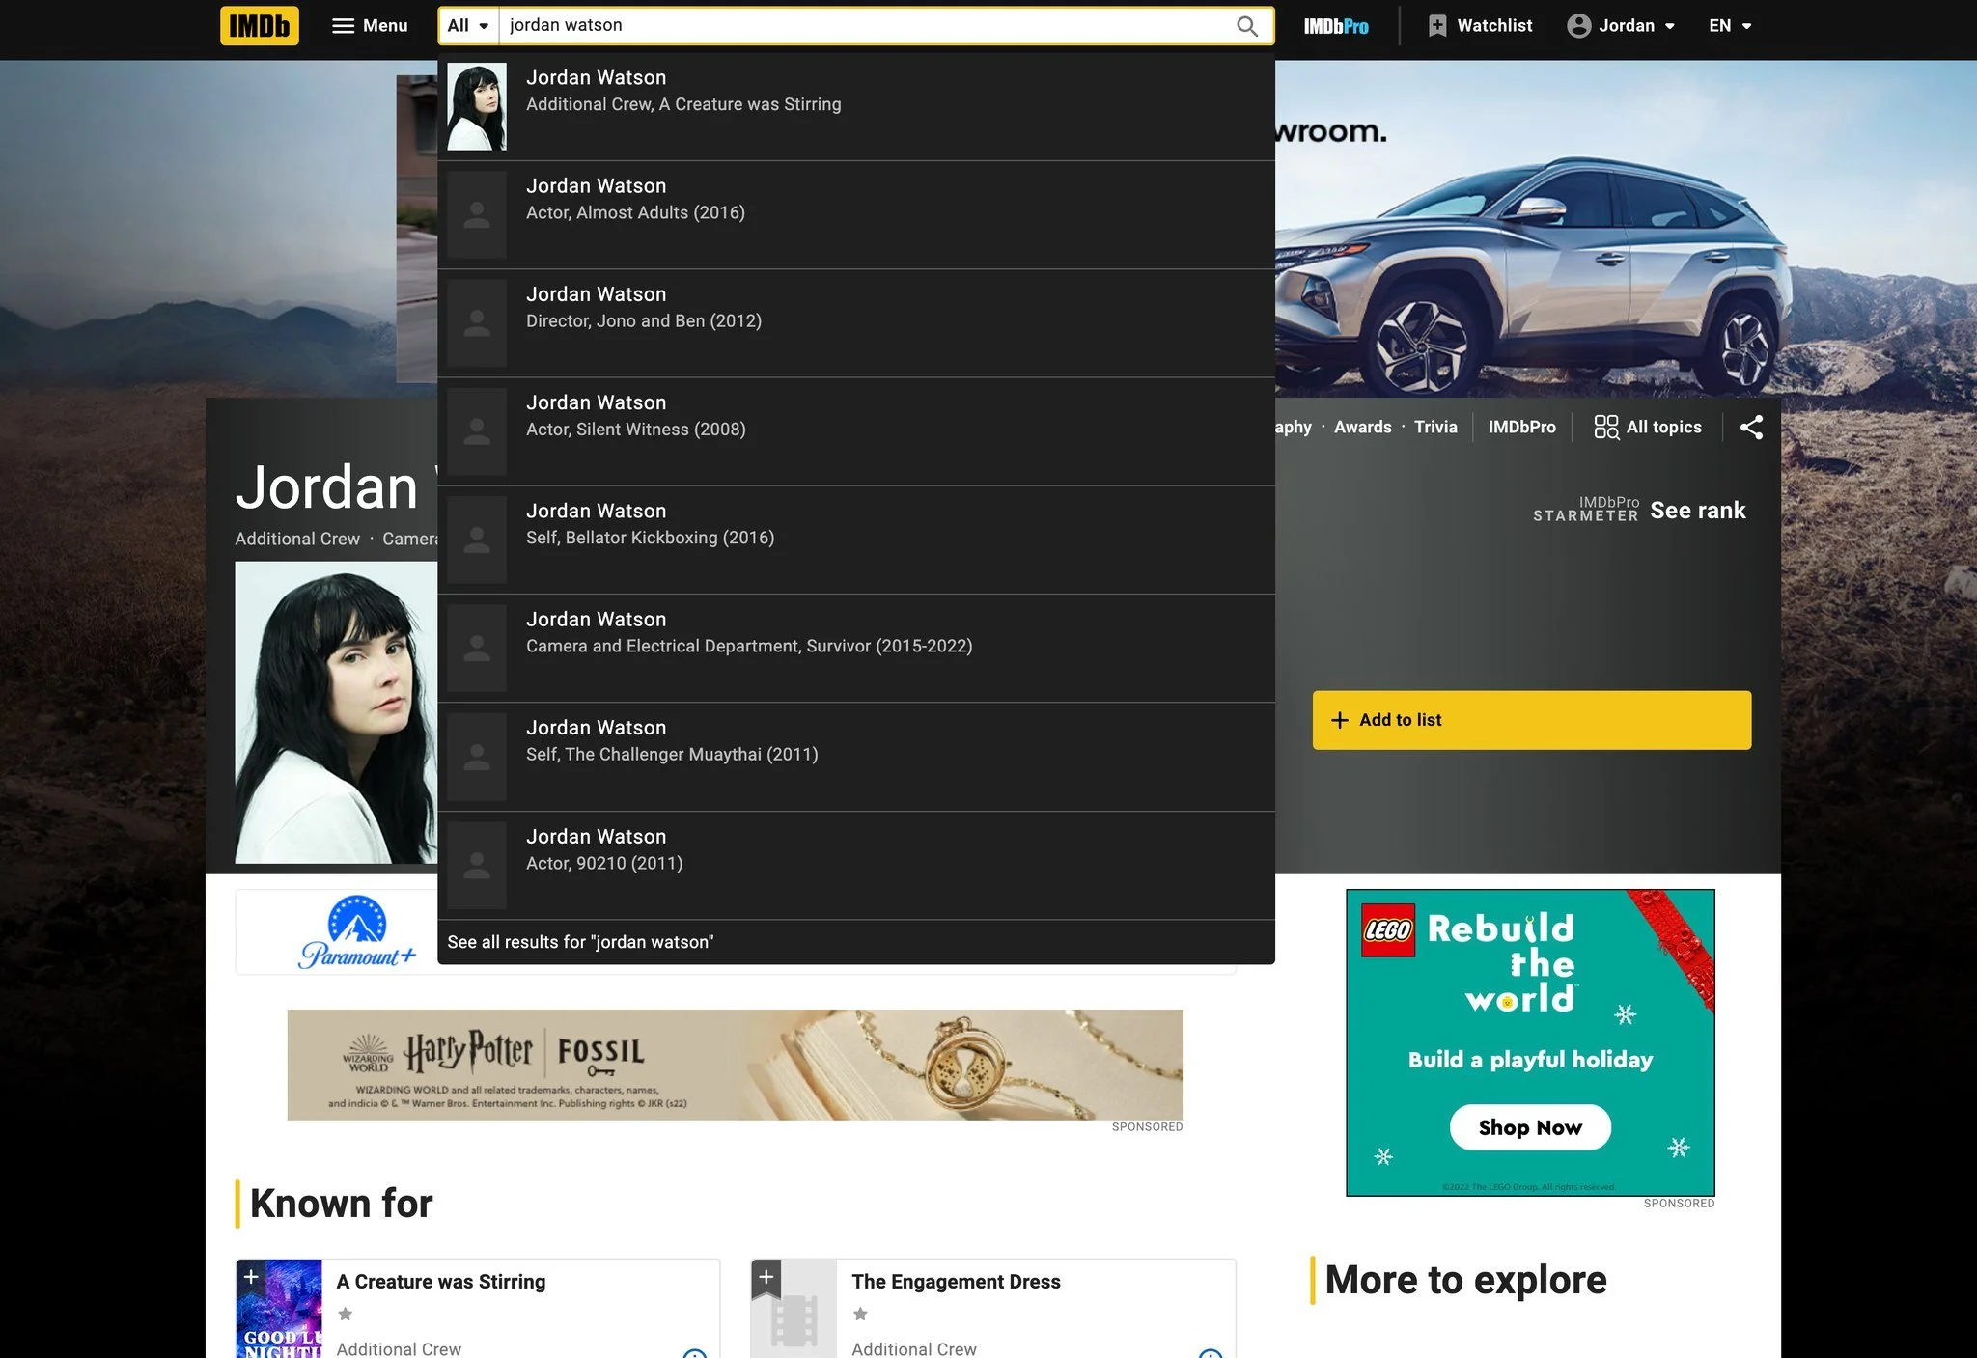Open the Watchlist bookmark

pyautogui.click(x=1480, y=26)
